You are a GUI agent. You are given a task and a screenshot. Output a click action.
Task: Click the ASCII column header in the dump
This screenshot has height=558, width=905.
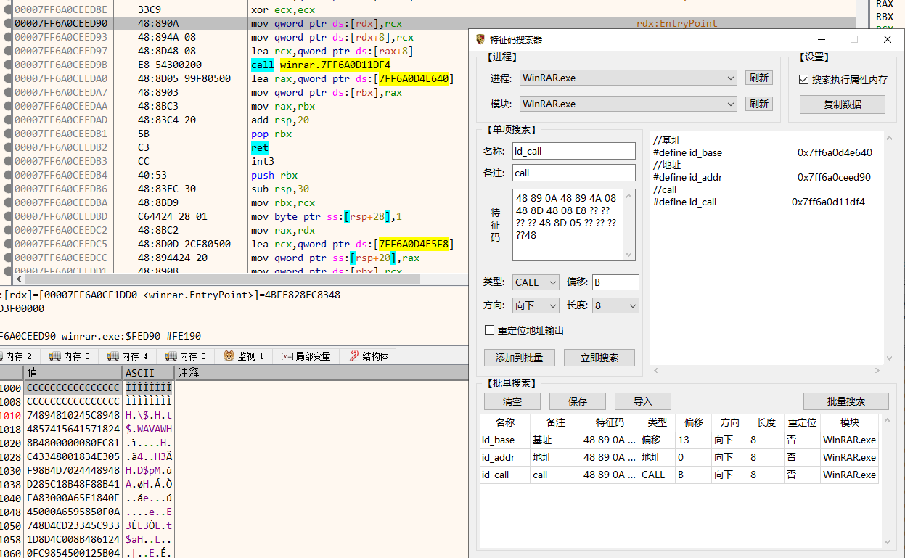148,372
